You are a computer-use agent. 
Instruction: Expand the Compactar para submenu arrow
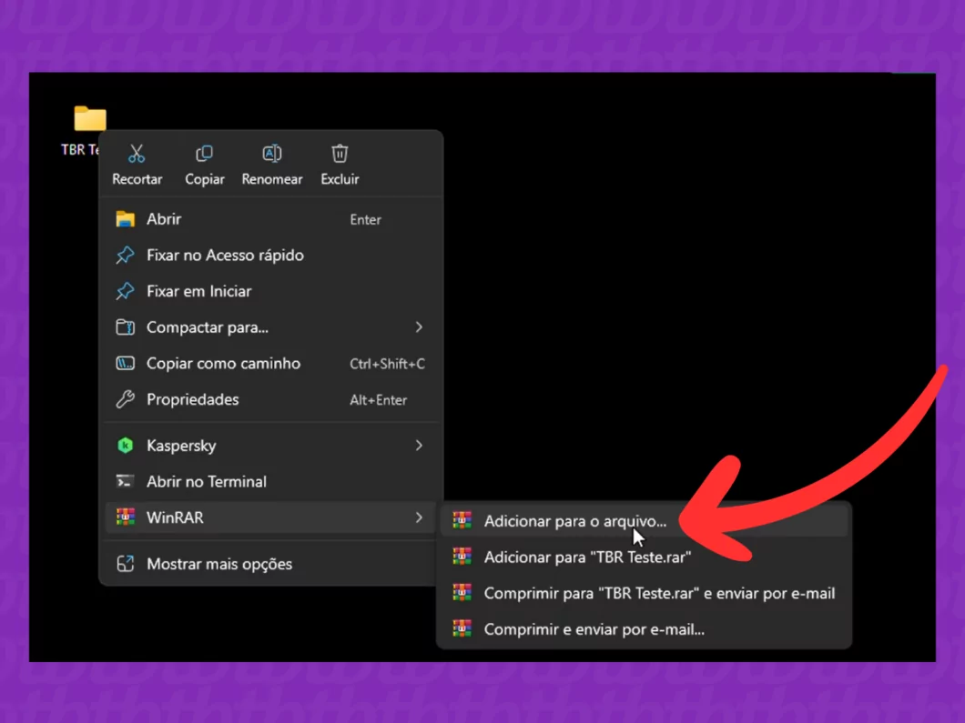pyautogui.click(x=419, y=327)
